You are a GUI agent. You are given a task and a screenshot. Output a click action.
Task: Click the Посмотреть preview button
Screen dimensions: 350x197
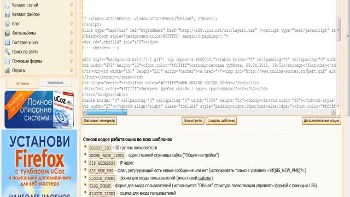pos(193,120)
